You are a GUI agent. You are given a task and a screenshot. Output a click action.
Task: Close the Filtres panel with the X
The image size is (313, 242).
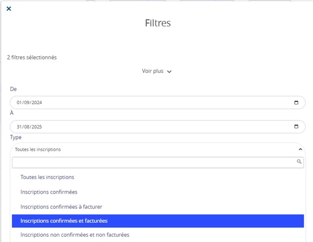pyautogui.click(x=8, y=8)
